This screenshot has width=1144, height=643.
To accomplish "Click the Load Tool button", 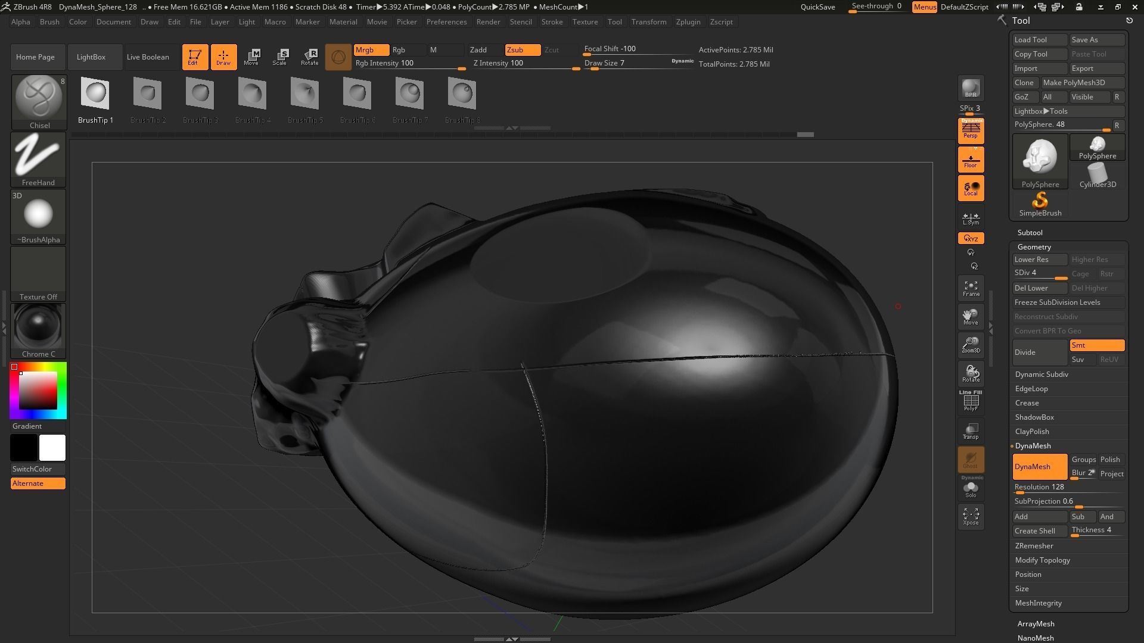I will [x=1040, y=40].
